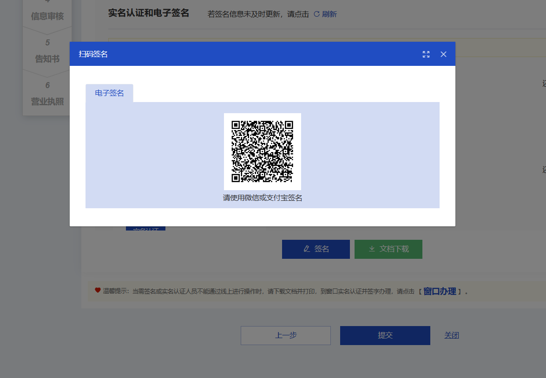
Task: Click the 提交 button
Action: click(385, 335)
